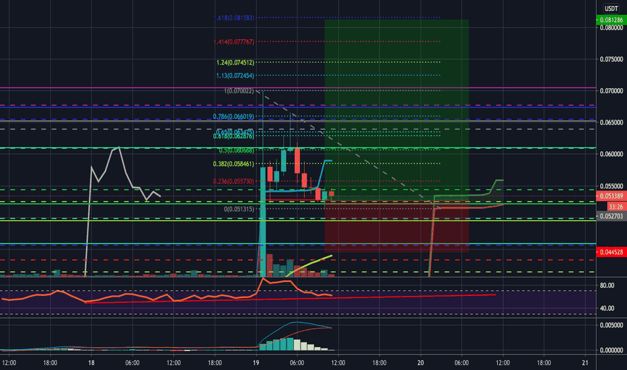Click the 1.13(0.072454) Fibonacci level label
627x370 pixels.
click(235, 75)
